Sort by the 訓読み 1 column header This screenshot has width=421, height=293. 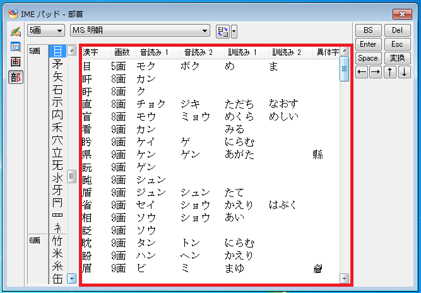point(246,52)
